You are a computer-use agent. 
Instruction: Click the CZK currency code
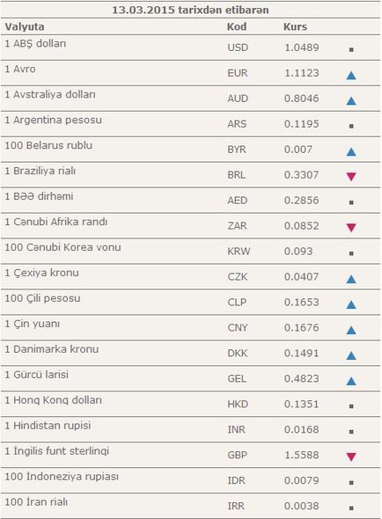click(x=238, y=277)
